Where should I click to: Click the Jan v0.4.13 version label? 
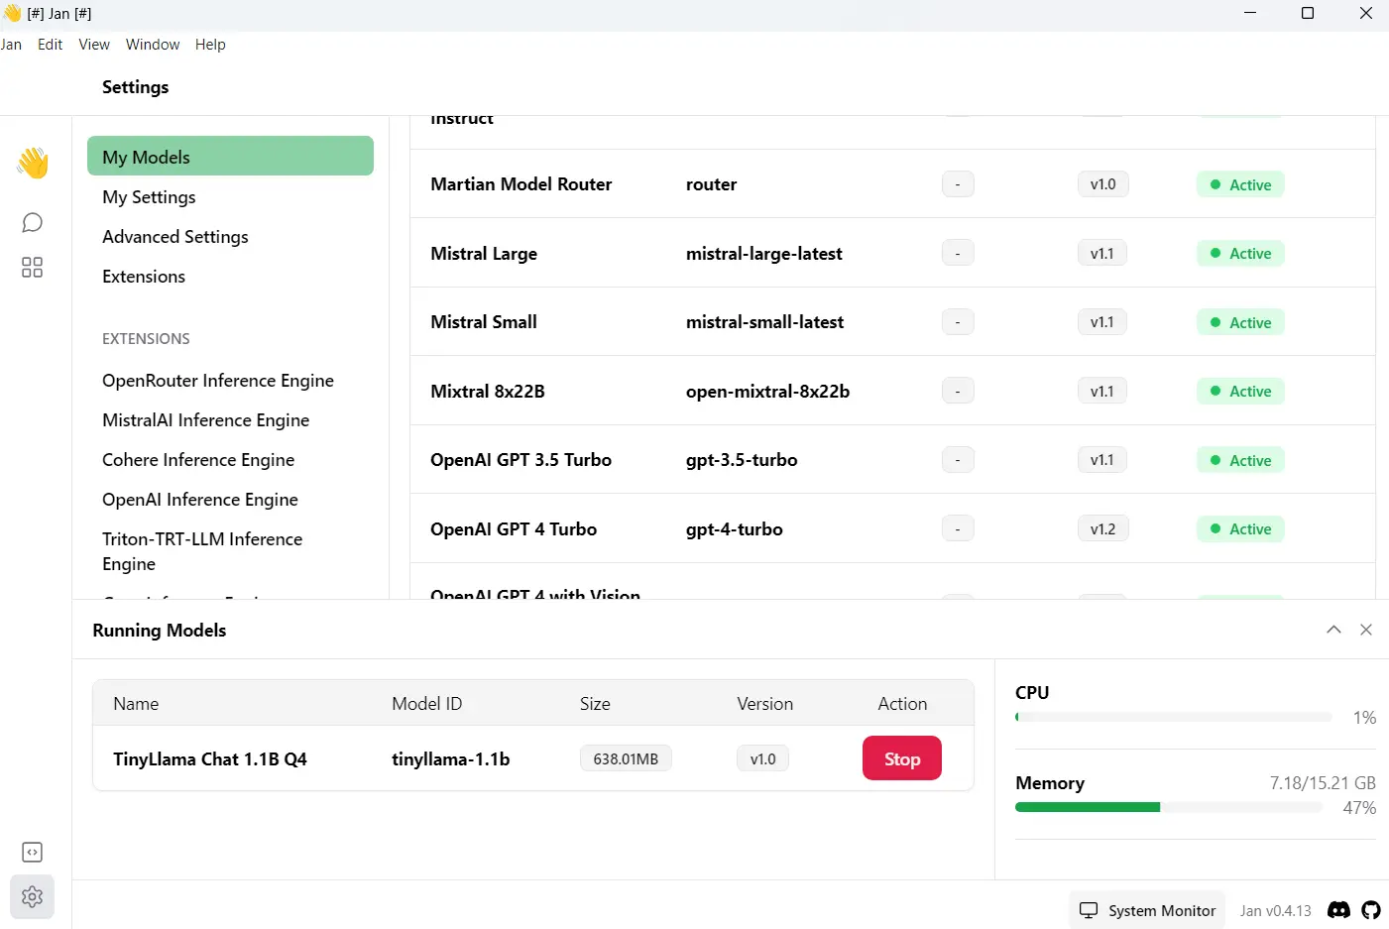(1275, 910)
